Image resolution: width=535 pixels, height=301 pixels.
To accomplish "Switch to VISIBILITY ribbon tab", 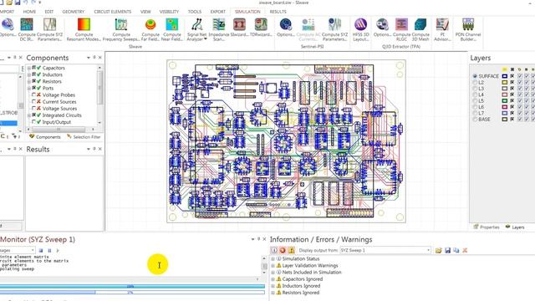I will [x=169, y=12].
